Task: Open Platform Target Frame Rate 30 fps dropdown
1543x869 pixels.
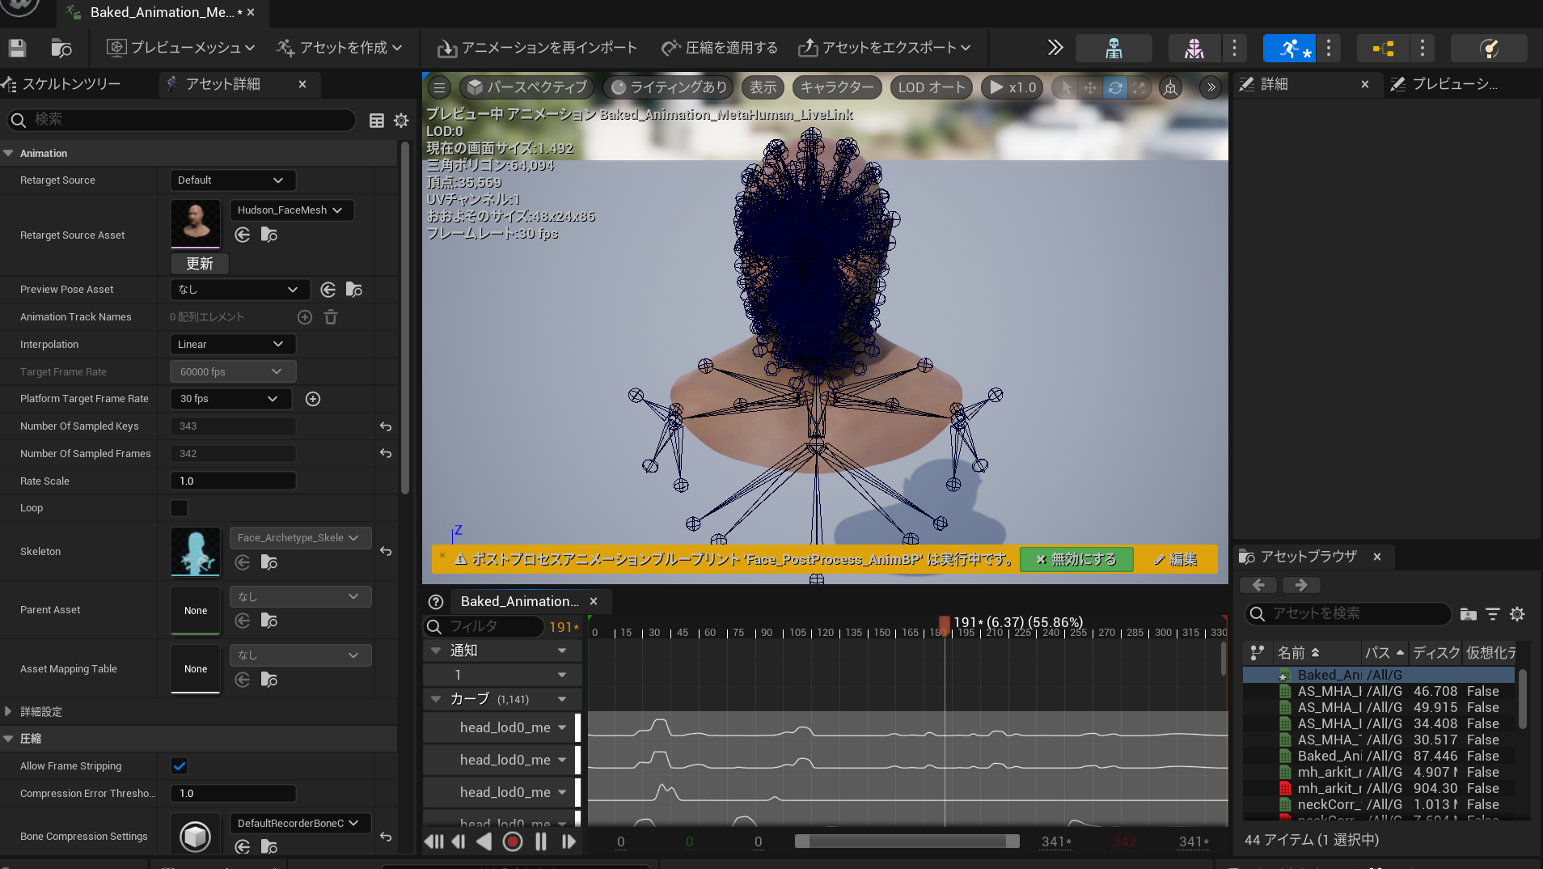Action: [x=229, y=399]
